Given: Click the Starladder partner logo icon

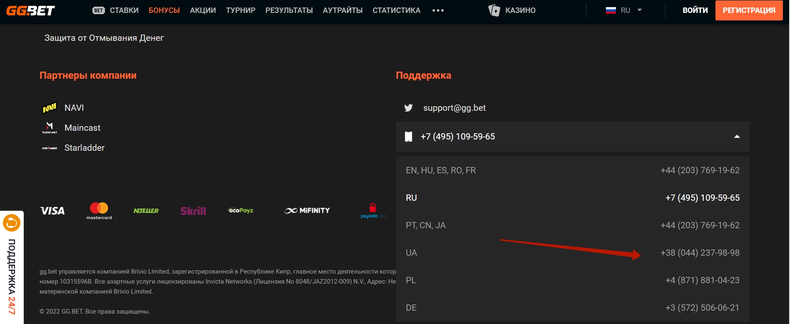Looking at the screenshot, I should (50, 148).
